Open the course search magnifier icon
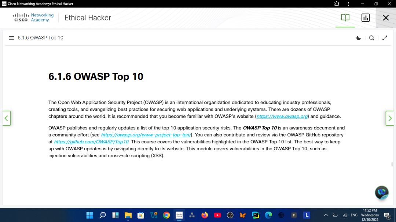 [371, 38]
